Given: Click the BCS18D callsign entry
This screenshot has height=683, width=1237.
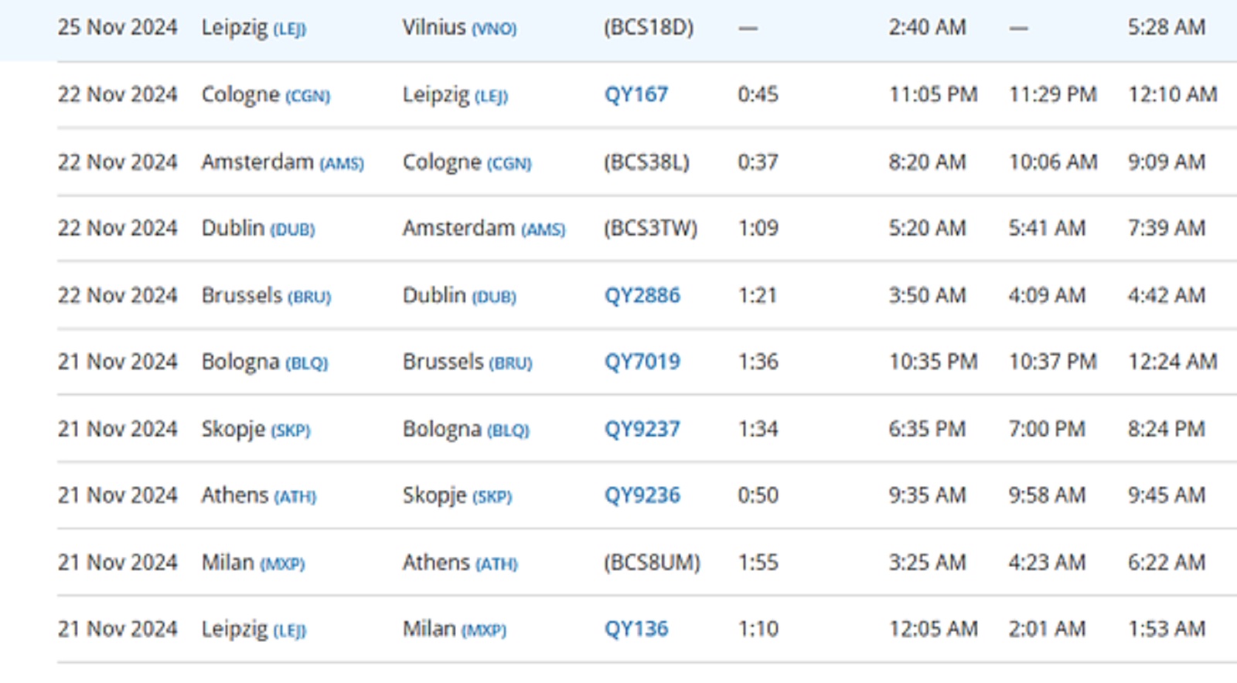Looking at the screenshot, I should (x=648, y=28).
